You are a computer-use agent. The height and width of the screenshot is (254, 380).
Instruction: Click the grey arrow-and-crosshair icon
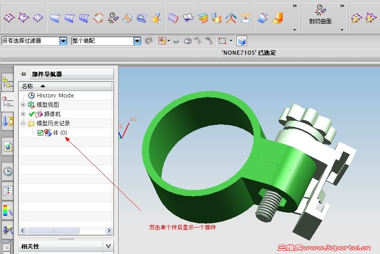pos(198,41)
